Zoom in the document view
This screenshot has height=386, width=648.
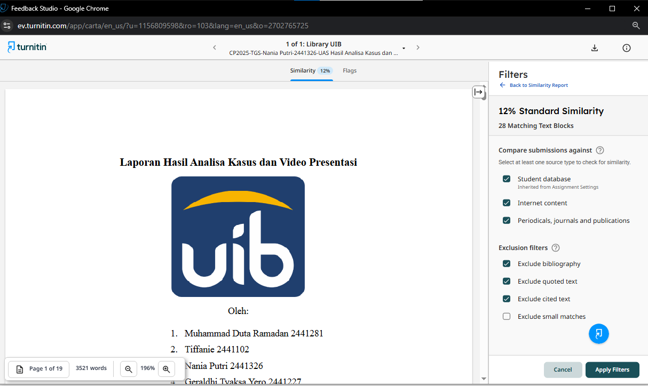pyautogui.click(x=166, y=368)
